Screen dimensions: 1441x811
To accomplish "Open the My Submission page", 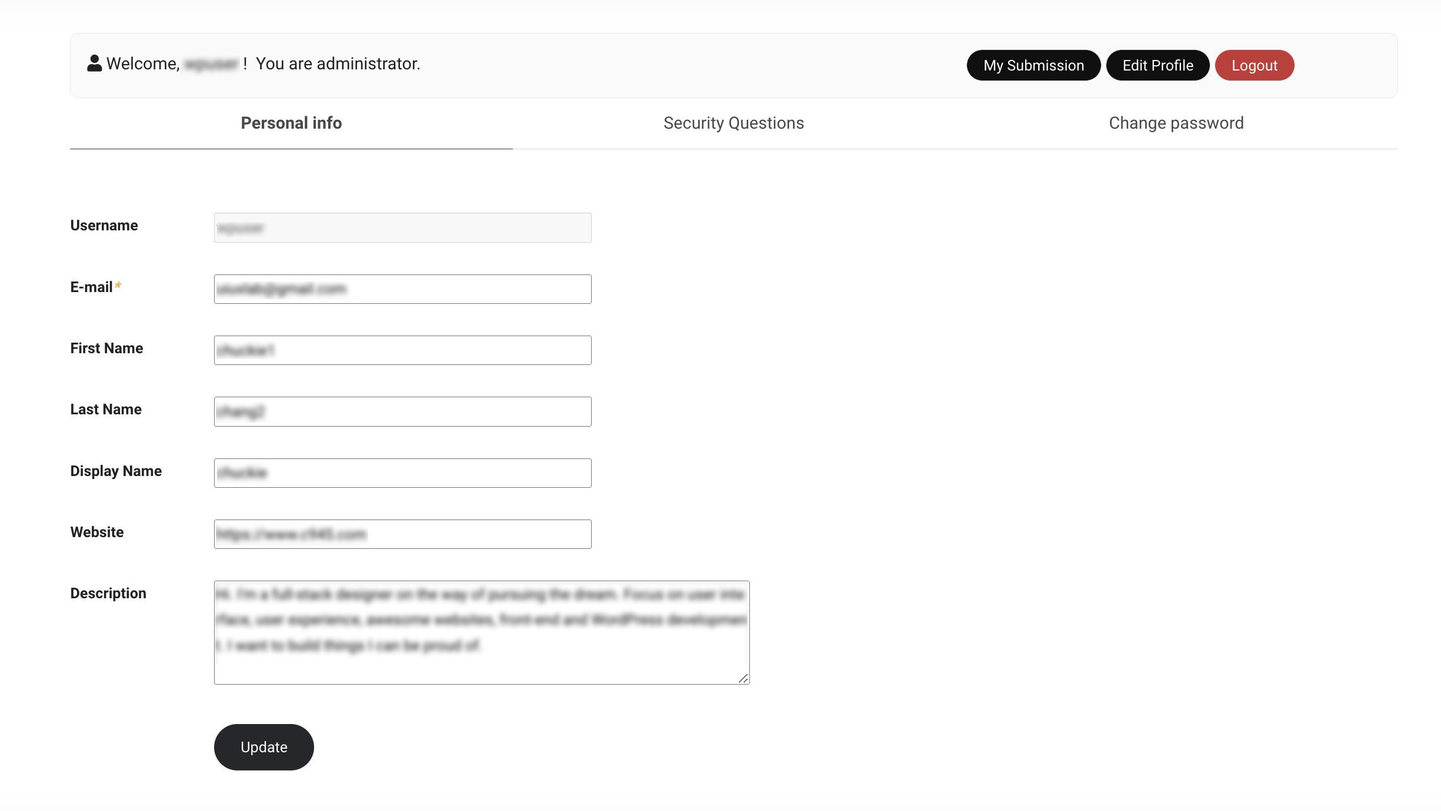I will point(1033,65).
